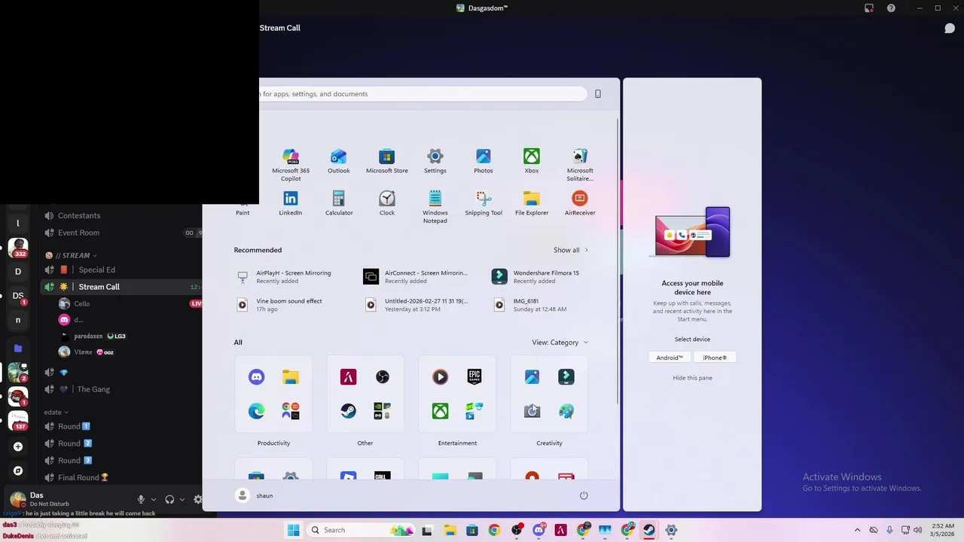The image size is (964, 542).
Task: Launch Microsoft Solitaire
Action: coord(580,164)
